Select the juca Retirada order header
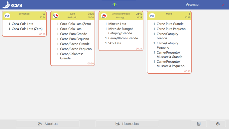Screen dimensions: 229x129 (x=73, y=16)
